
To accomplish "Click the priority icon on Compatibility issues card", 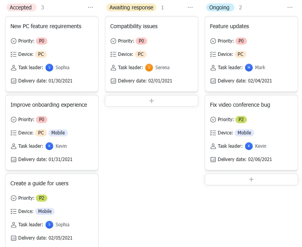I will [x=113, y=41].
